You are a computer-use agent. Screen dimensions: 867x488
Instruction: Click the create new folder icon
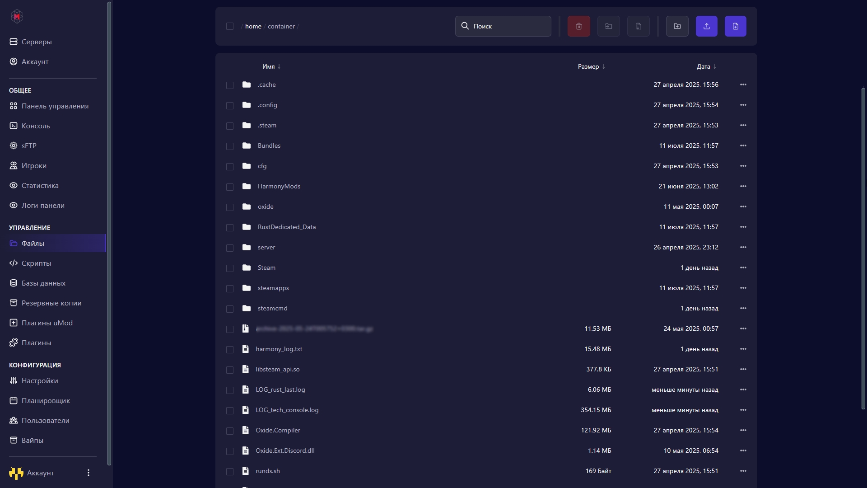[677, 26]
